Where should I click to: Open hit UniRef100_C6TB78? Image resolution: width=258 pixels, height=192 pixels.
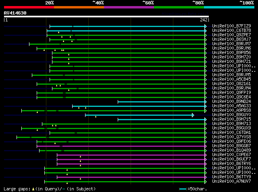coord(231,31)
